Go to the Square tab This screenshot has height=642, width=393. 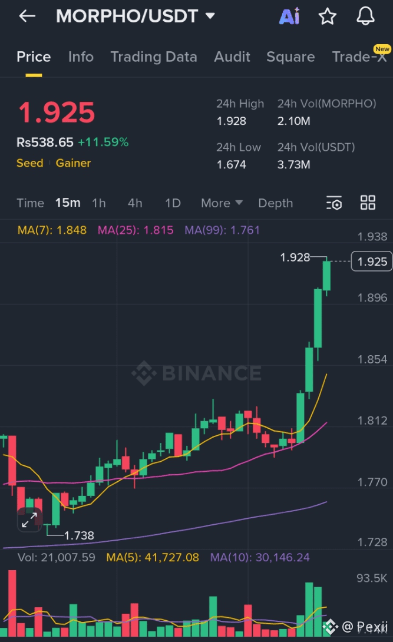click(290, 57)
